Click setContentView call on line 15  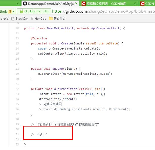coord(73,54)
